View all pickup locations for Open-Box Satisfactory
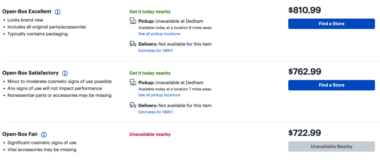The height and width of the screenshot is (160, 380). 159,95
